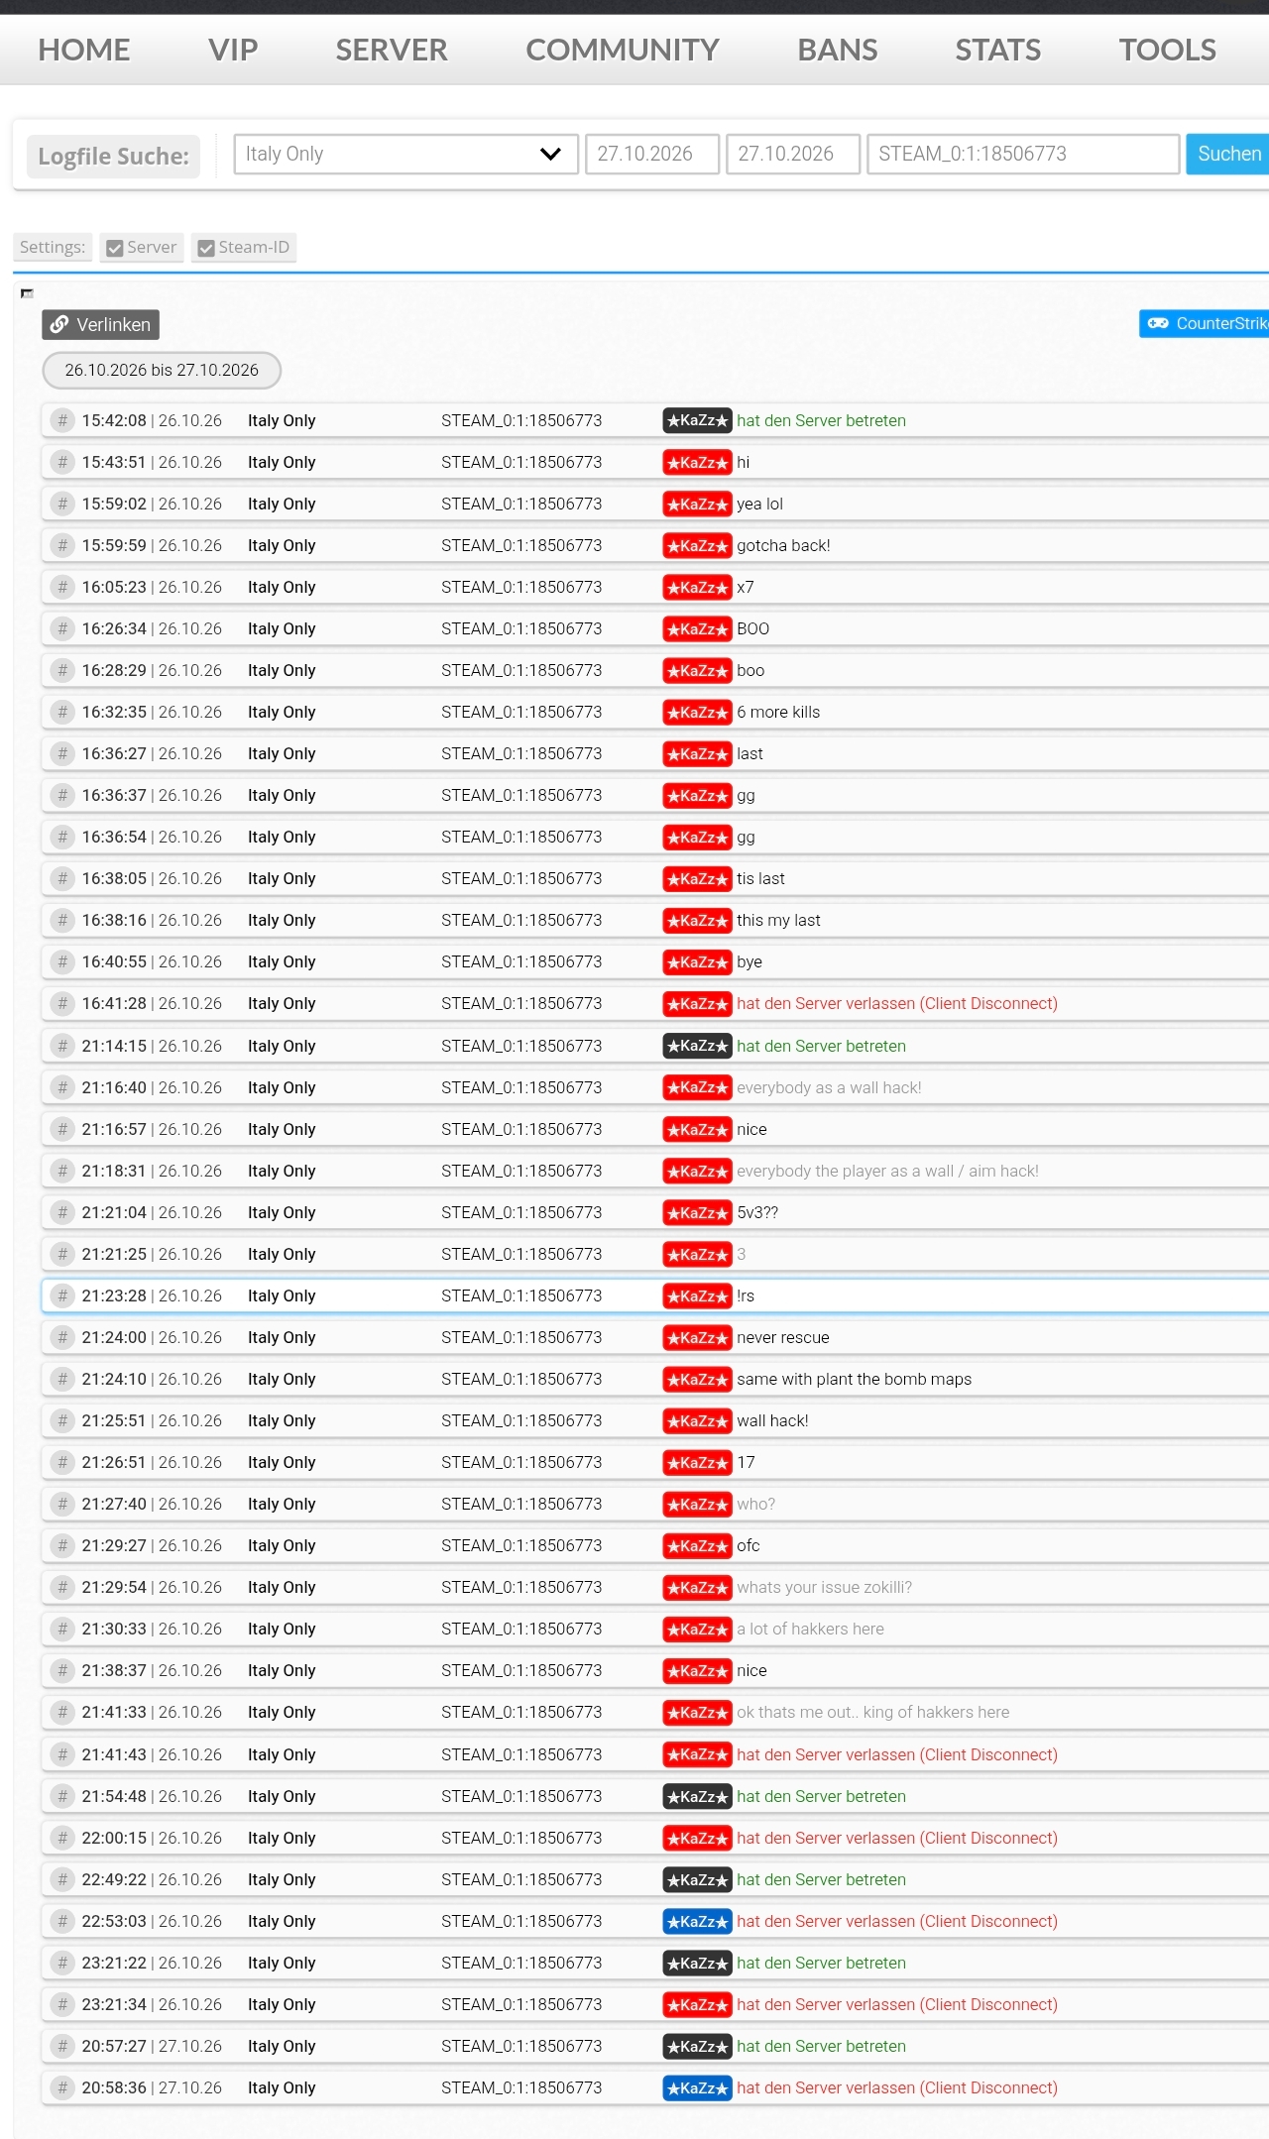
Task: Toggle the Server setting checkbox
Action: (x=115, y=248)
